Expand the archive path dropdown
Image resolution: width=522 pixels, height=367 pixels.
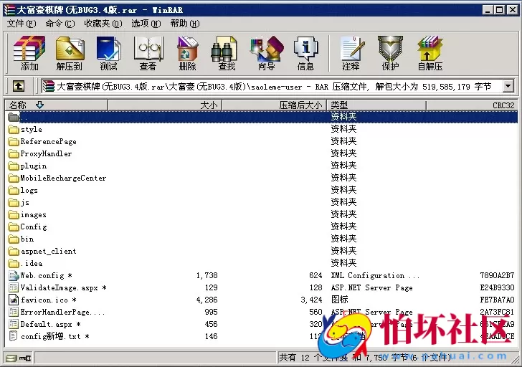508,87
